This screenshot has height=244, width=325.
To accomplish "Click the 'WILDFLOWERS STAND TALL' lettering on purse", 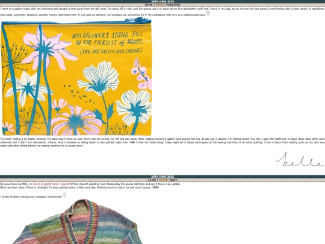I will pos(108,35).
